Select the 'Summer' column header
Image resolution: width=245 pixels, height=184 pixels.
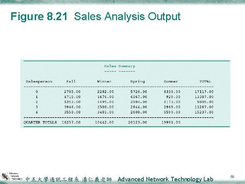(x=170, y=81)
